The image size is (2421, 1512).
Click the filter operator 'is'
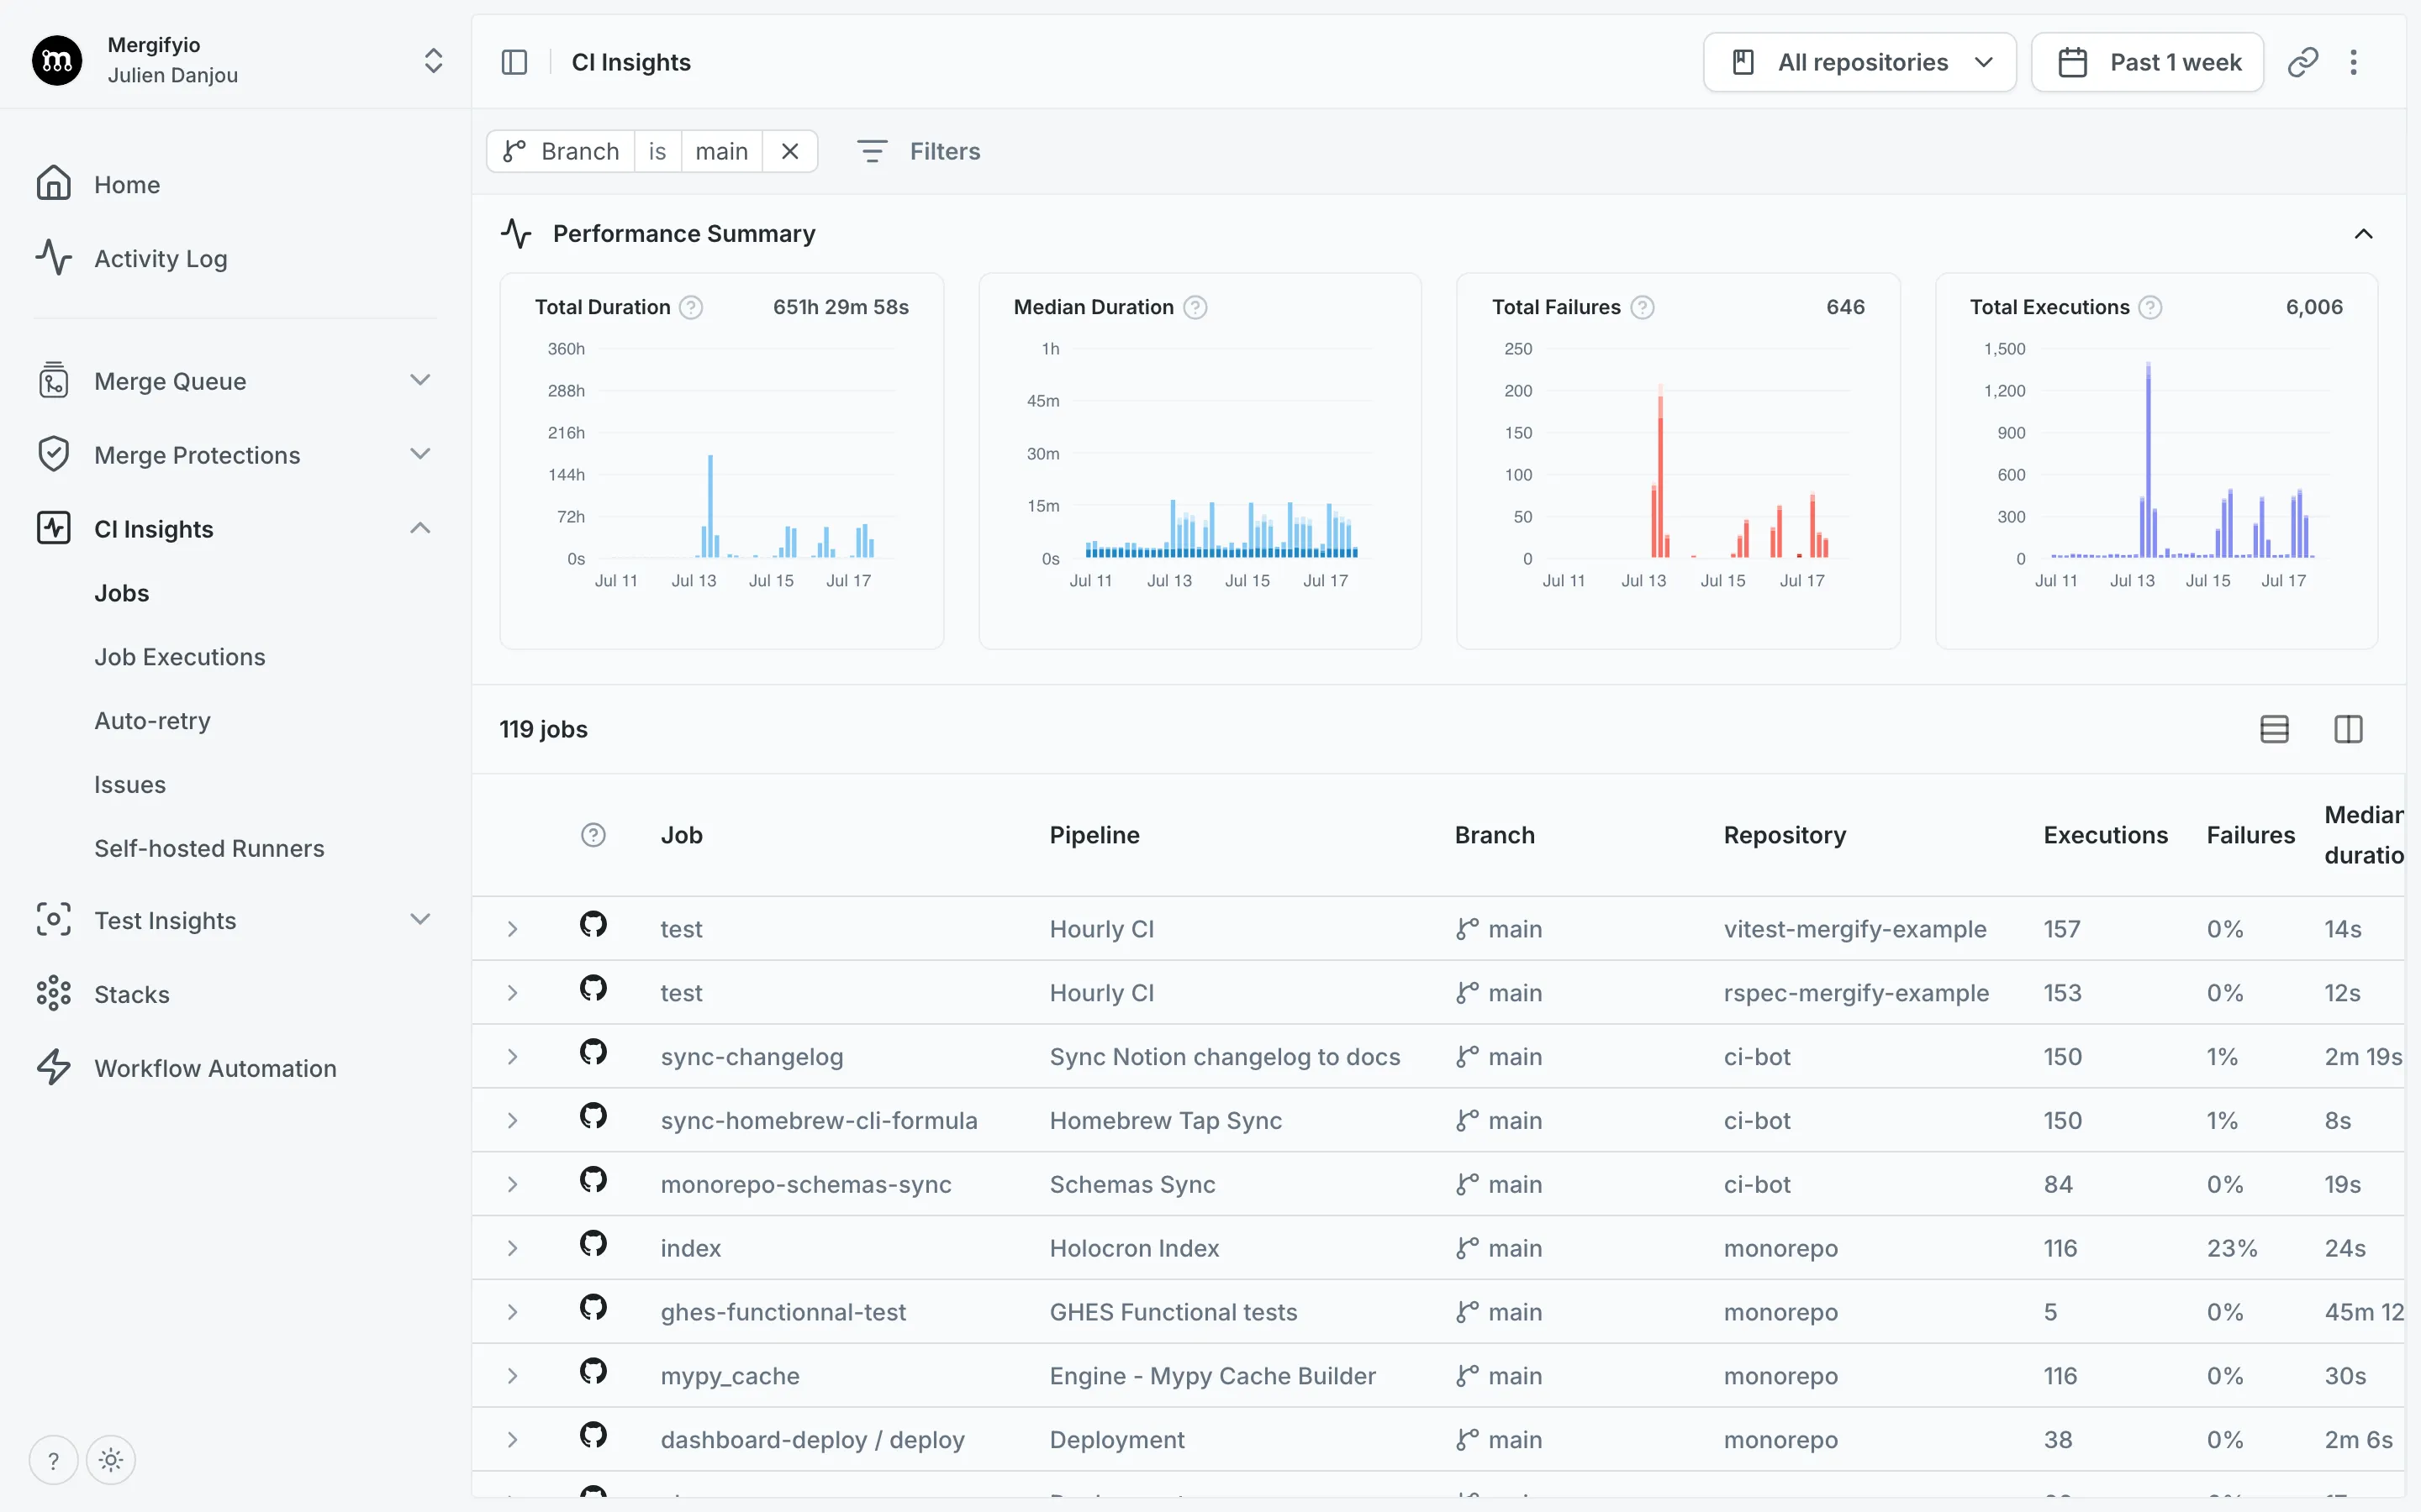pyautogui.click(x=657, y=151)
